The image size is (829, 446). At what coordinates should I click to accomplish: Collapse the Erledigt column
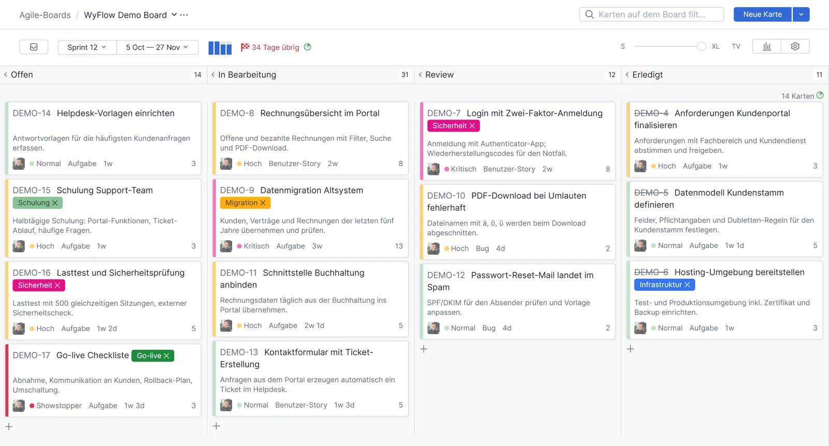coord(627,75)
